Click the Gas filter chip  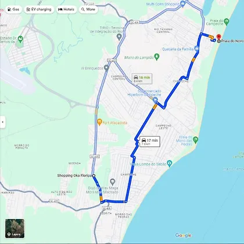(13, 9)
